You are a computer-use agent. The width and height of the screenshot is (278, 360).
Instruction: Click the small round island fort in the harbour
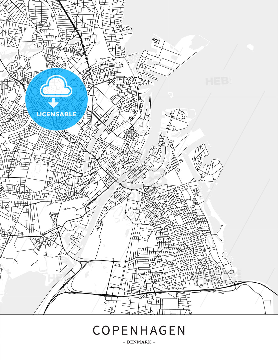pos(171,94)
